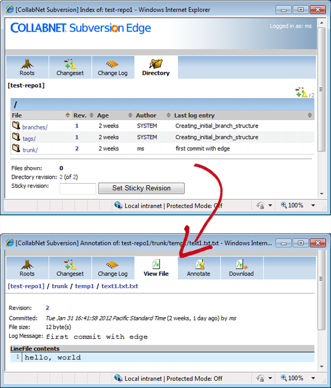331x388 pixels.
Task: Click SYSTEM author in tags row
Action: (147, 137)
